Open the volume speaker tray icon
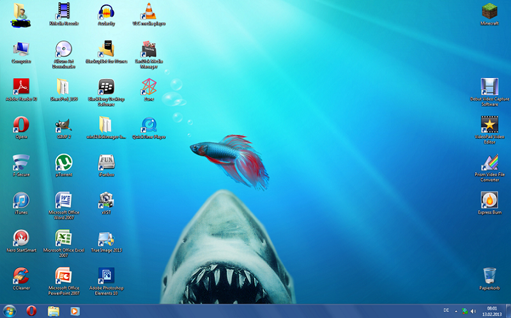Viewport: 511px width, 318px height. pyautogui.click(x=473, y=311)
